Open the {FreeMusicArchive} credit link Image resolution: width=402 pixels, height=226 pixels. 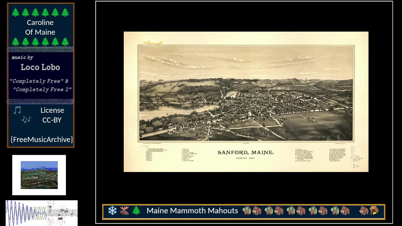tap(41, 139)
